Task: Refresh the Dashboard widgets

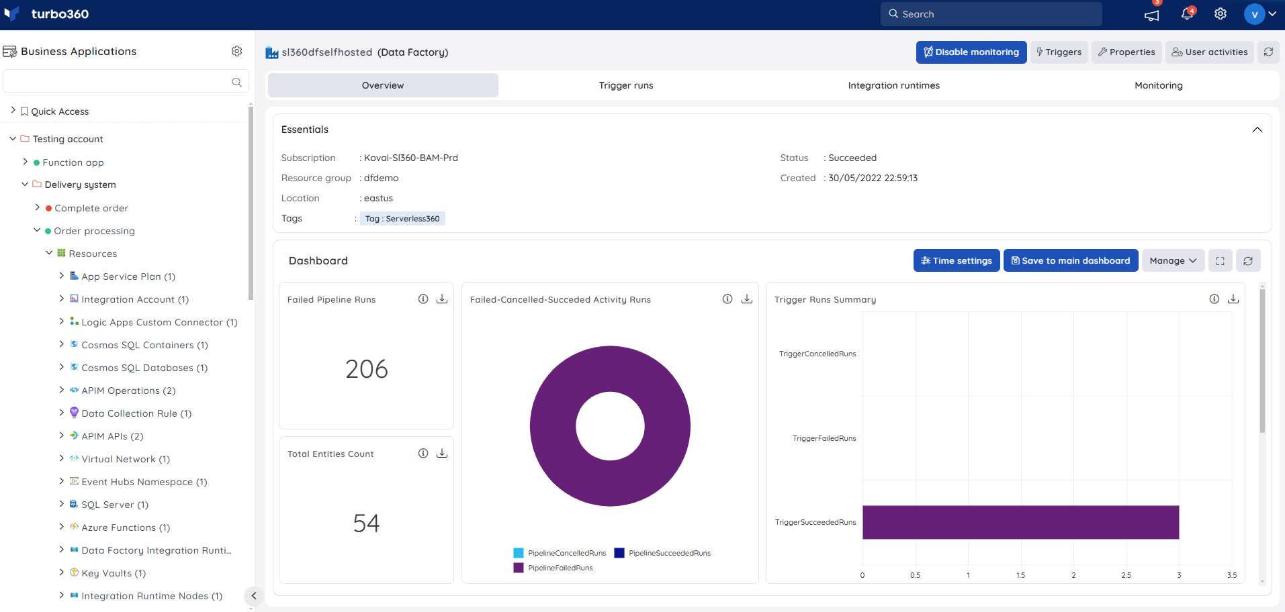Action: (x=1248, y=260)
